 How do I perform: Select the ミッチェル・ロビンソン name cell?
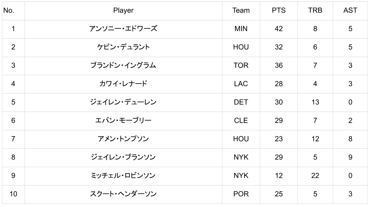pos(123,176)
